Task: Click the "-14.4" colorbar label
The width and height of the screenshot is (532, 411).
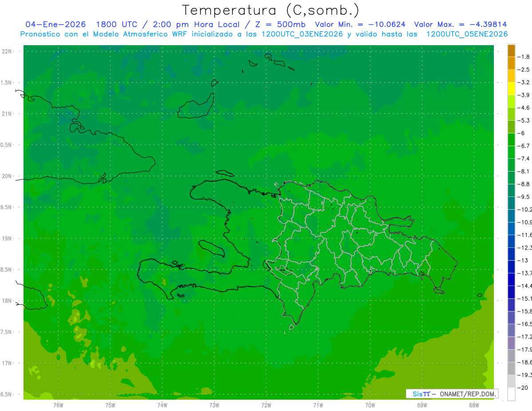Action: click(x=525, y=286)
